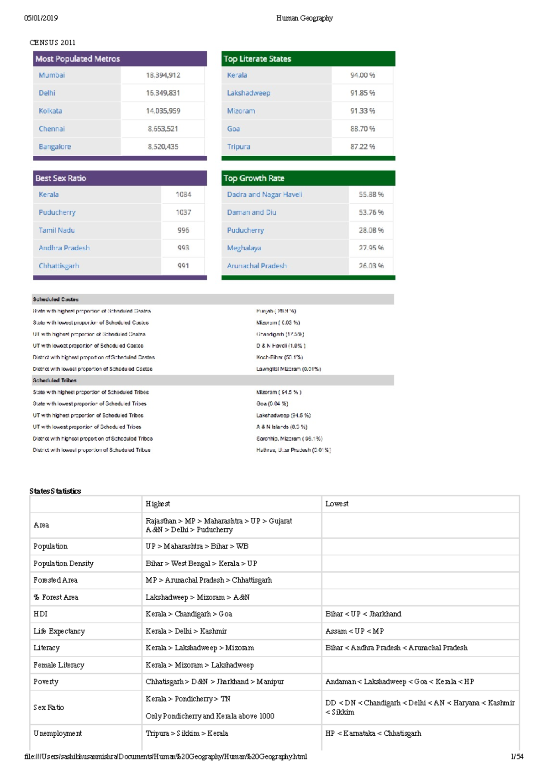The width and height of the screenshot is (548, 775).
Task: Click the Bangalore metro link
Action: [55, 147]
